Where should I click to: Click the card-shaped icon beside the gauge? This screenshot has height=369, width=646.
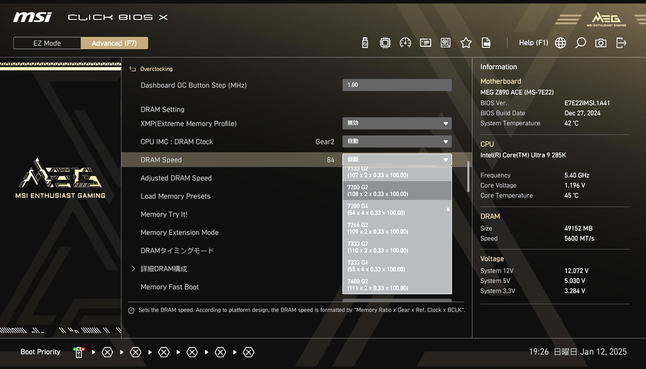click(x=425, y=43)
